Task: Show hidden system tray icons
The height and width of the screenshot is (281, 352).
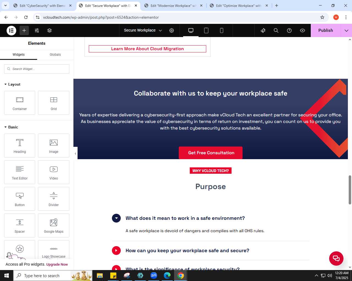Action: [316, 276]
